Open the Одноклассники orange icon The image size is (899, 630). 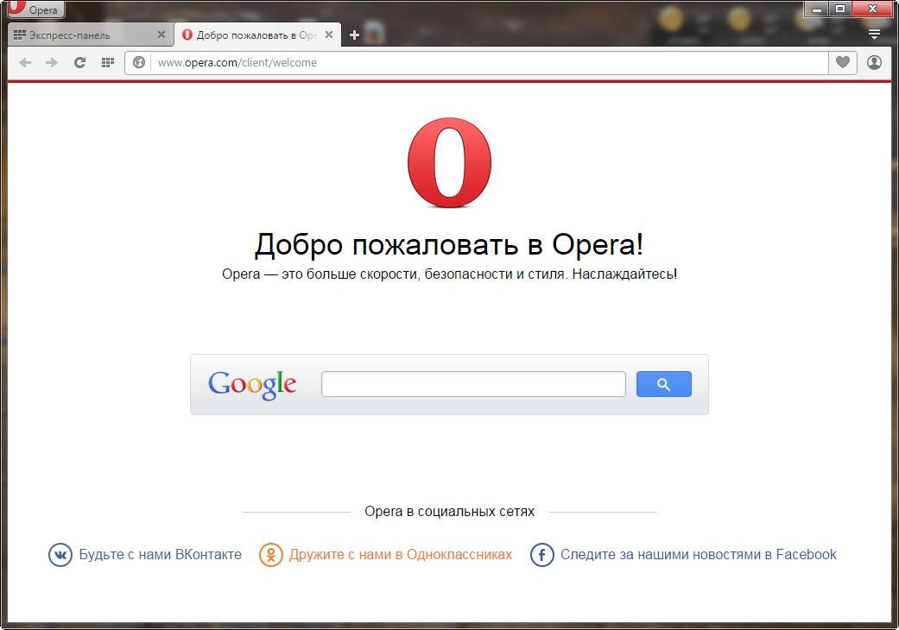click(x=270, y=554)
